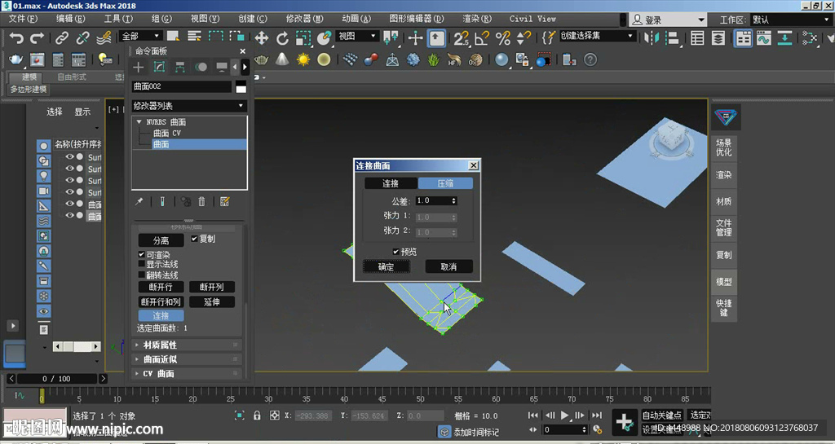Image resolution: width=835 pixels, height=444 pixels.
Task: Open the 渲染(R) menu
Action: coord(476,19)
